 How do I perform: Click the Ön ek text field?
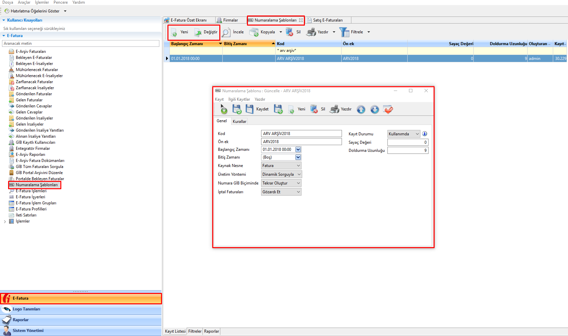[x=301, y=142]
